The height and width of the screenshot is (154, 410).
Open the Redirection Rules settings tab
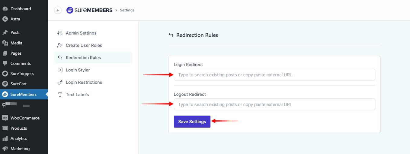[83, 58]
